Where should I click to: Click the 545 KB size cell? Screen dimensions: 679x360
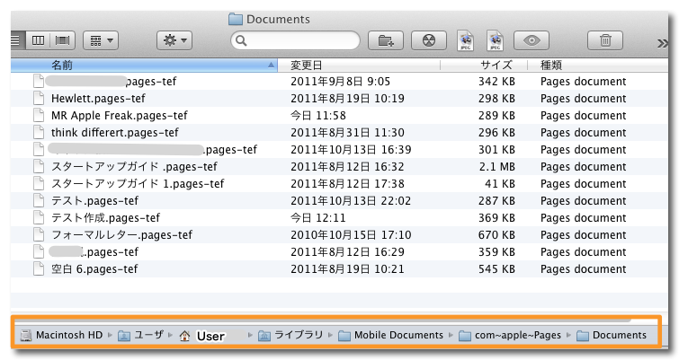[496, 269]
